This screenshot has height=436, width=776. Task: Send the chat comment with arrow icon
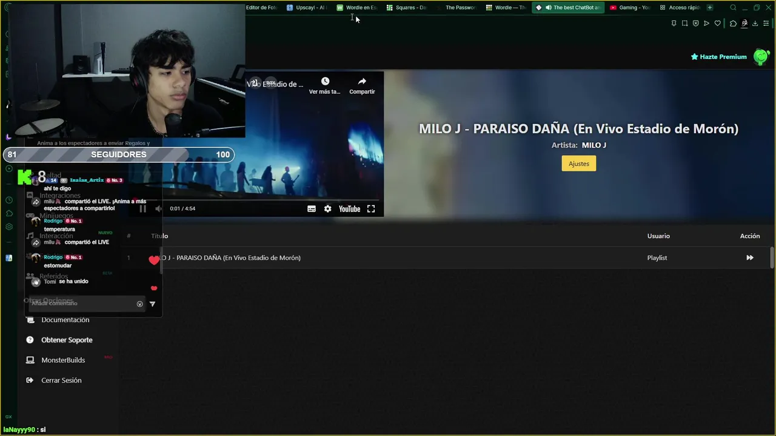[x=152, y=304]
